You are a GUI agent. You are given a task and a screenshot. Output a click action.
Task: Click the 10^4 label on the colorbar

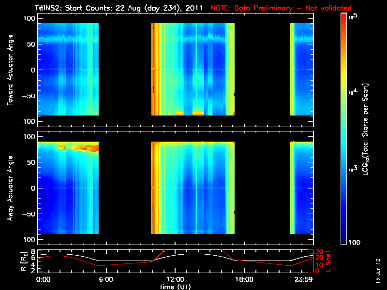point(353,92)
